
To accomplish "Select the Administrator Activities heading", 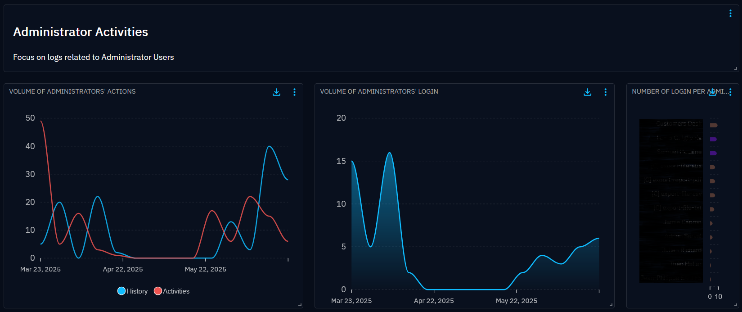I will (x=81, y=32).
